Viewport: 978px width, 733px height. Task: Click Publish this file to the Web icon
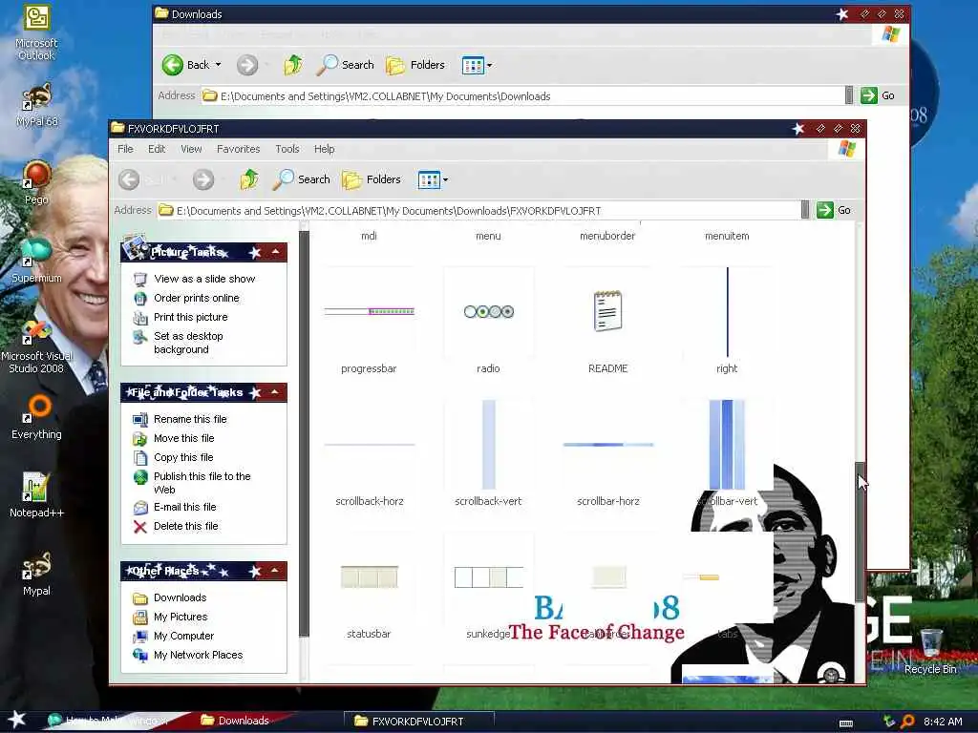(140, 477)
